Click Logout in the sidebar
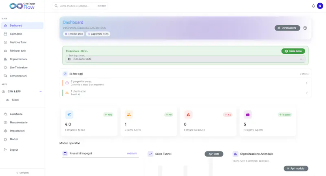326x176 pixels. point(22,150)
